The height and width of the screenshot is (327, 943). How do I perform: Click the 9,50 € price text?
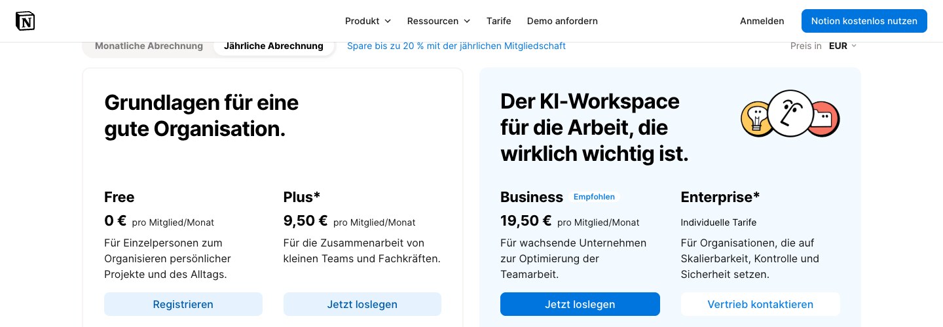click(x=305, y=221)
